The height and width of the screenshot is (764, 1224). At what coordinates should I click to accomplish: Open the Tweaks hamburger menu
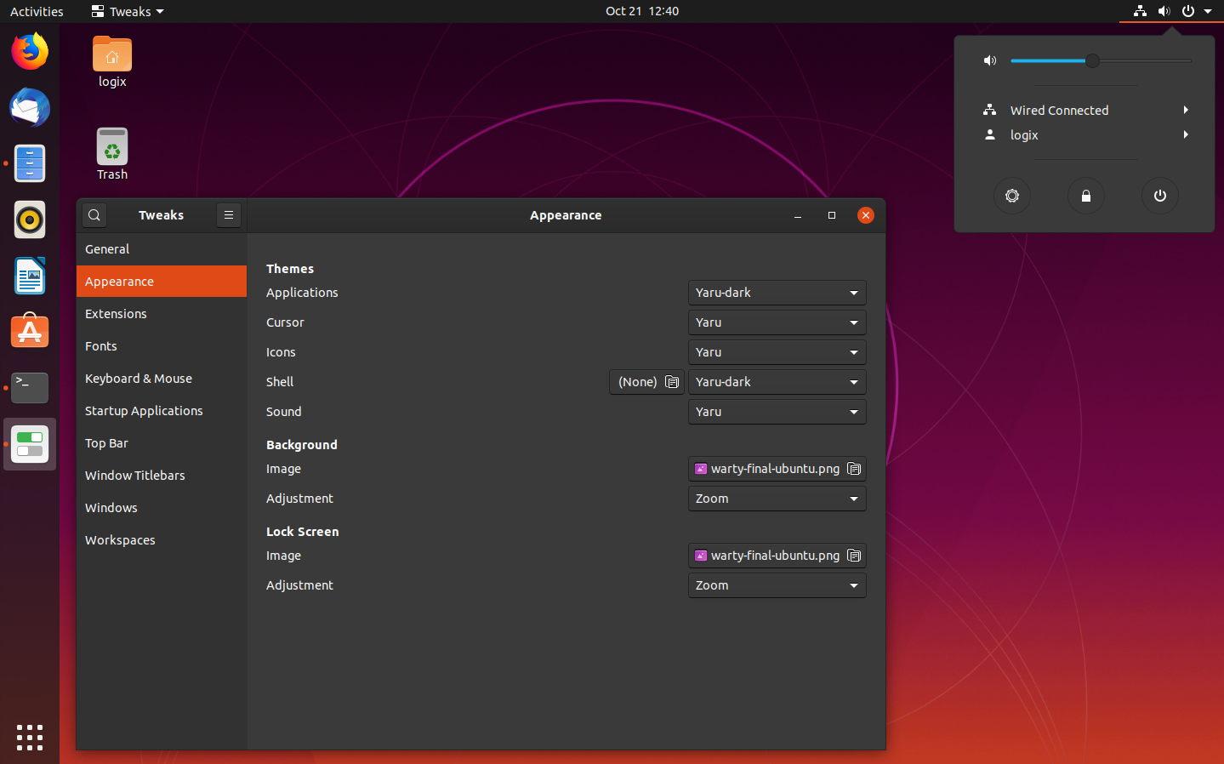click(229, 215)
